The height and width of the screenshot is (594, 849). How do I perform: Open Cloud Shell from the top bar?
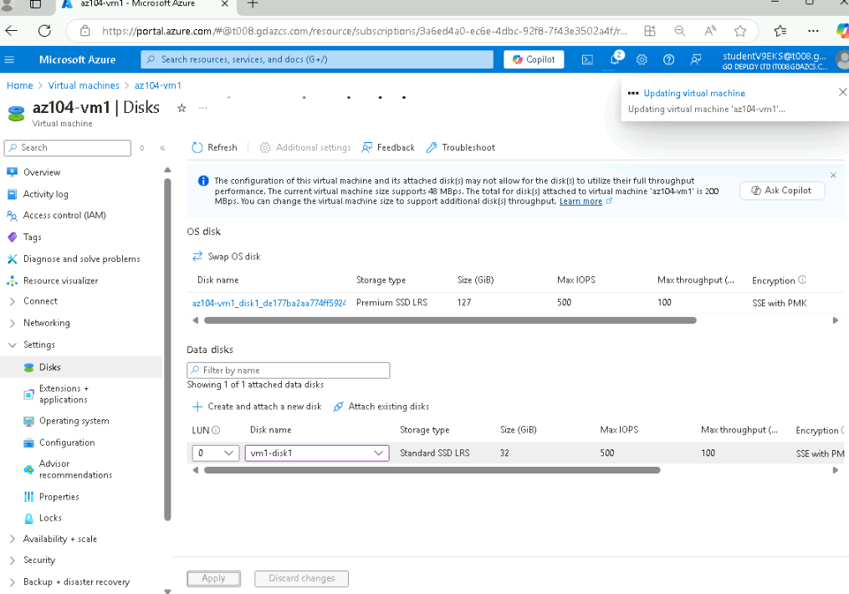[x=587, y=59]
